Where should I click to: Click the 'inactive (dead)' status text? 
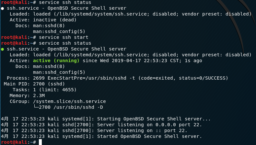(x=55, y=20)
